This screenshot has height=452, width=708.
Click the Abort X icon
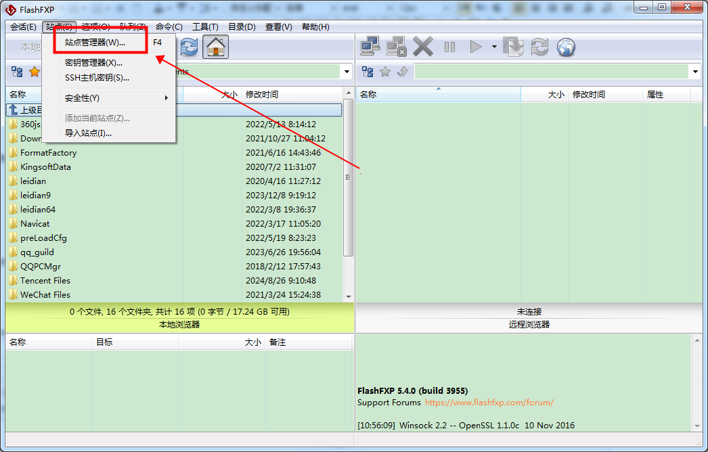tap(423, 47)
